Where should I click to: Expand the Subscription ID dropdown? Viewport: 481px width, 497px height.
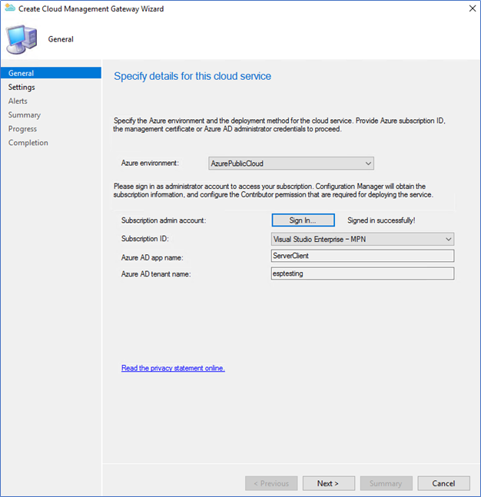(363, 239)
